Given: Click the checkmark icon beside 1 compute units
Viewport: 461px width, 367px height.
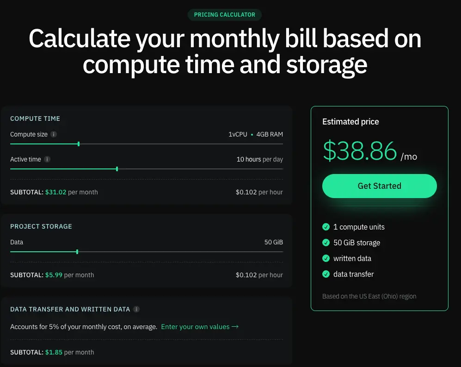Looking at the screenshot, I should [x=325, y=227].
